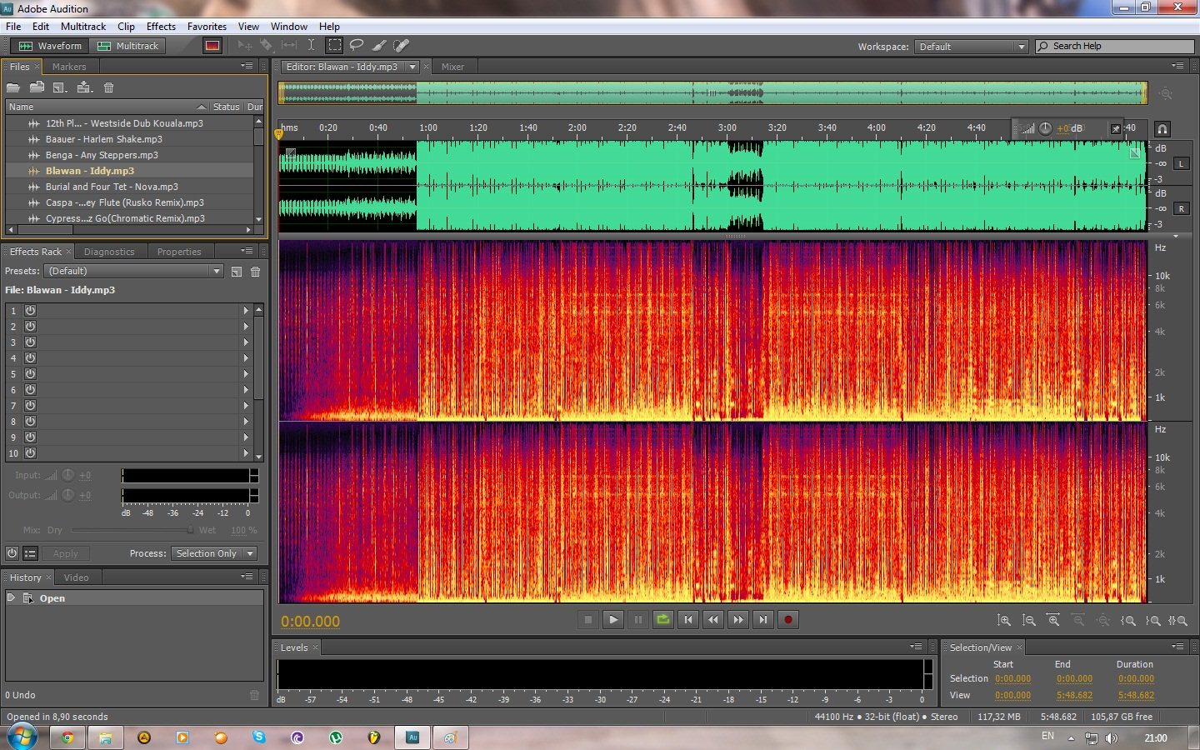Select the Razor tool
1200x750 pixels.
(x=267, y=46)
